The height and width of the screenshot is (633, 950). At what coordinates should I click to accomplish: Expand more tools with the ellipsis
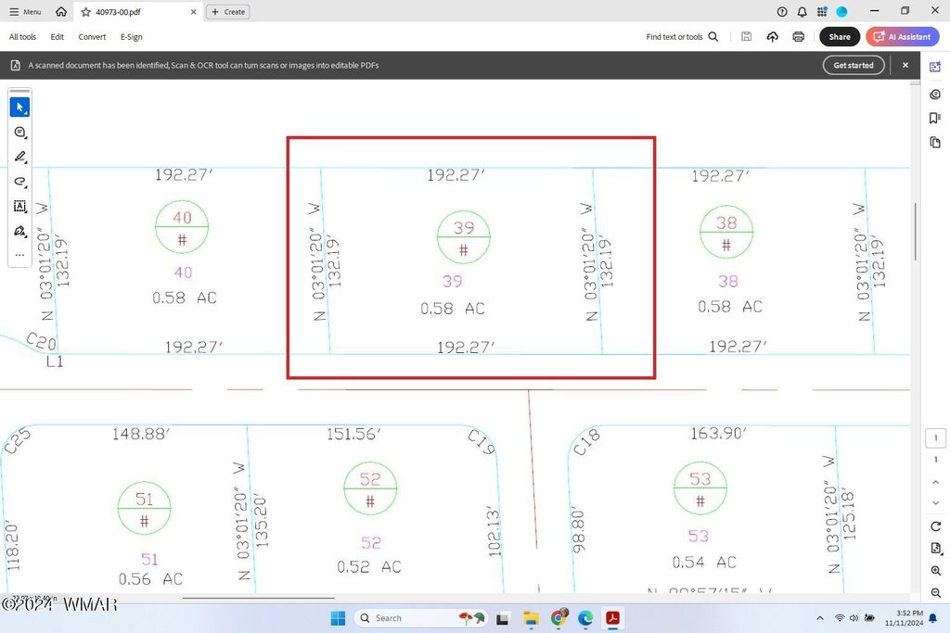coord(19,255)
